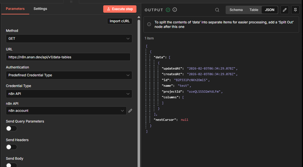
Task: Switch to the Settings tab
Action: click(40, 9)
